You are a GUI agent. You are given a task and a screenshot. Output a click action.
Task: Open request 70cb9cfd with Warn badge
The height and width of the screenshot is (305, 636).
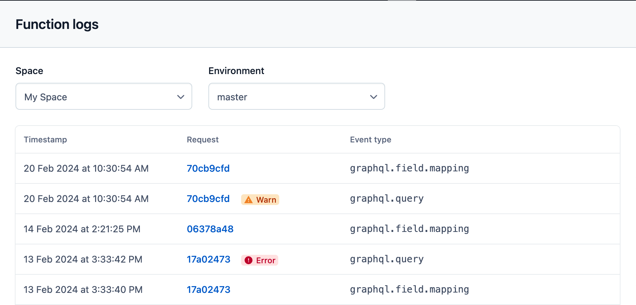tap(208, 199)
